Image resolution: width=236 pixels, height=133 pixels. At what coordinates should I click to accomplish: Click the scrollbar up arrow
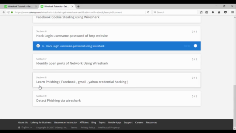tap(235, 17)
